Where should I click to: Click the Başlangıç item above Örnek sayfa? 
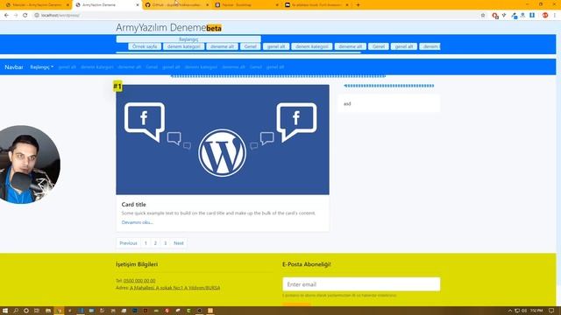tap(188, 39)
